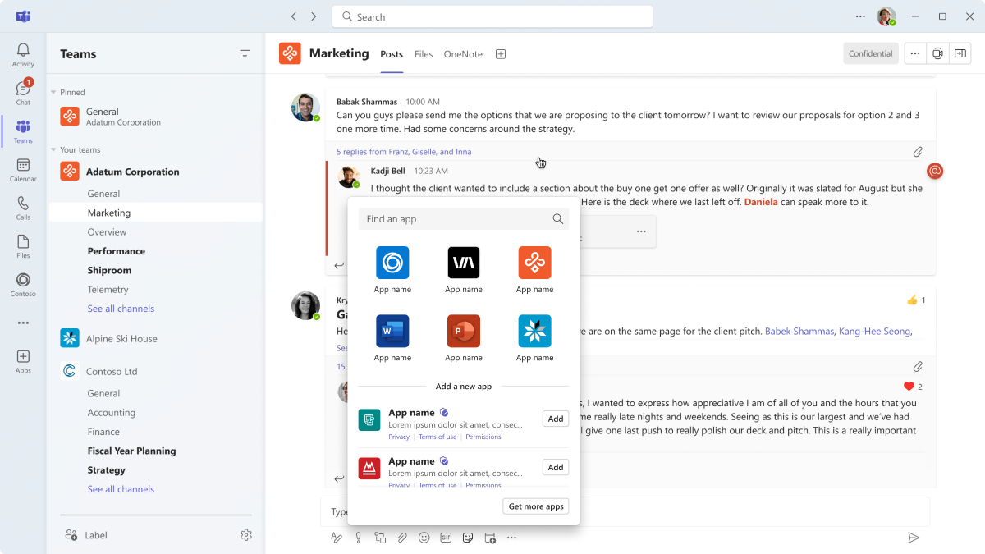Open more compose options ellipsis
This screenshot has width=985, height=554.
pyautogui.click(x=511, y=538)
